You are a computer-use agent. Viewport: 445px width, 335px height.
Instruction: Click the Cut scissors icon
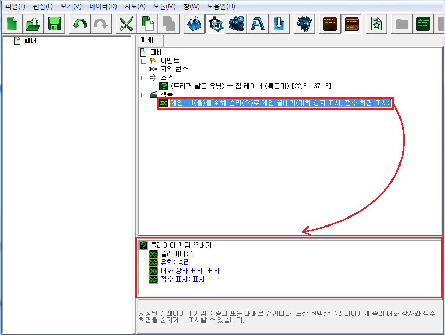[126, 23]
